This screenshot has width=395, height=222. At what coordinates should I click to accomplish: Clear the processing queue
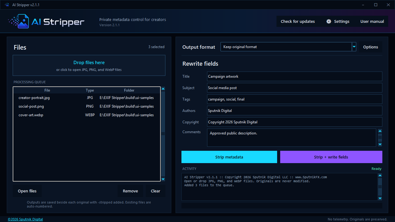pos(156,191)
